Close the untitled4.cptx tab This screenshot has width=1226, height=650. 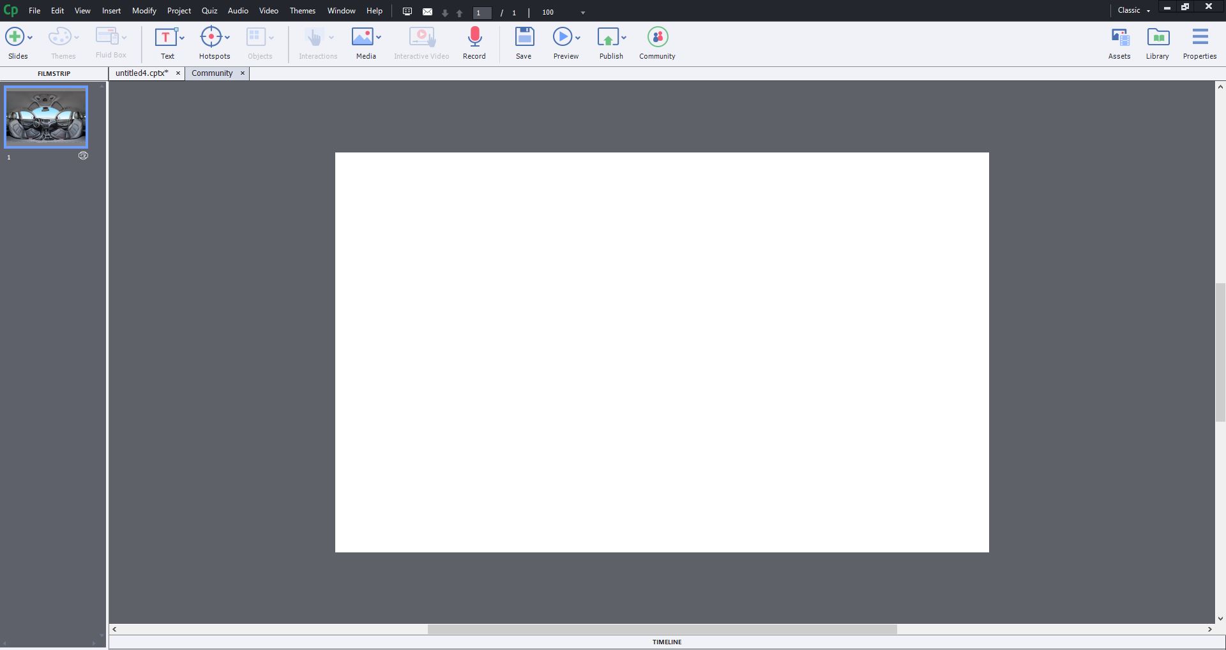point(178,73)
